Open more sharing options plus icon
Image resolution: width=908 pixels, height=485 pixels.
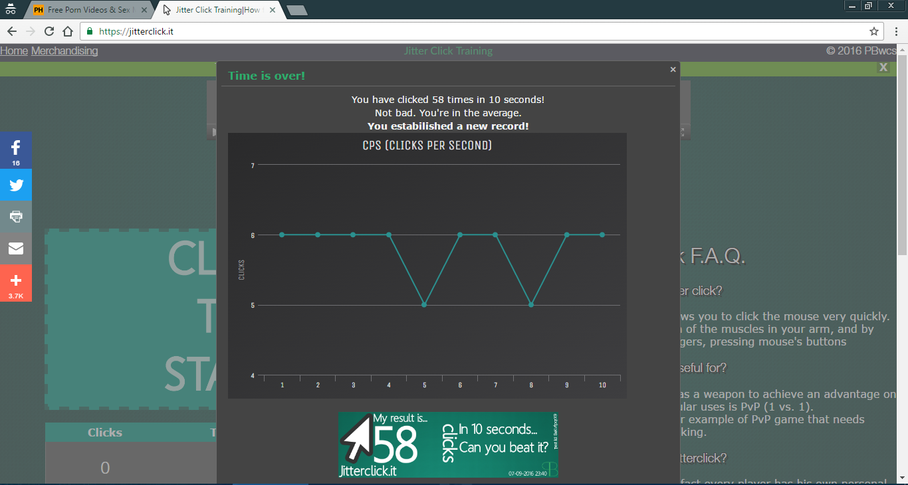pyautogui.click(x=16, y=283)
